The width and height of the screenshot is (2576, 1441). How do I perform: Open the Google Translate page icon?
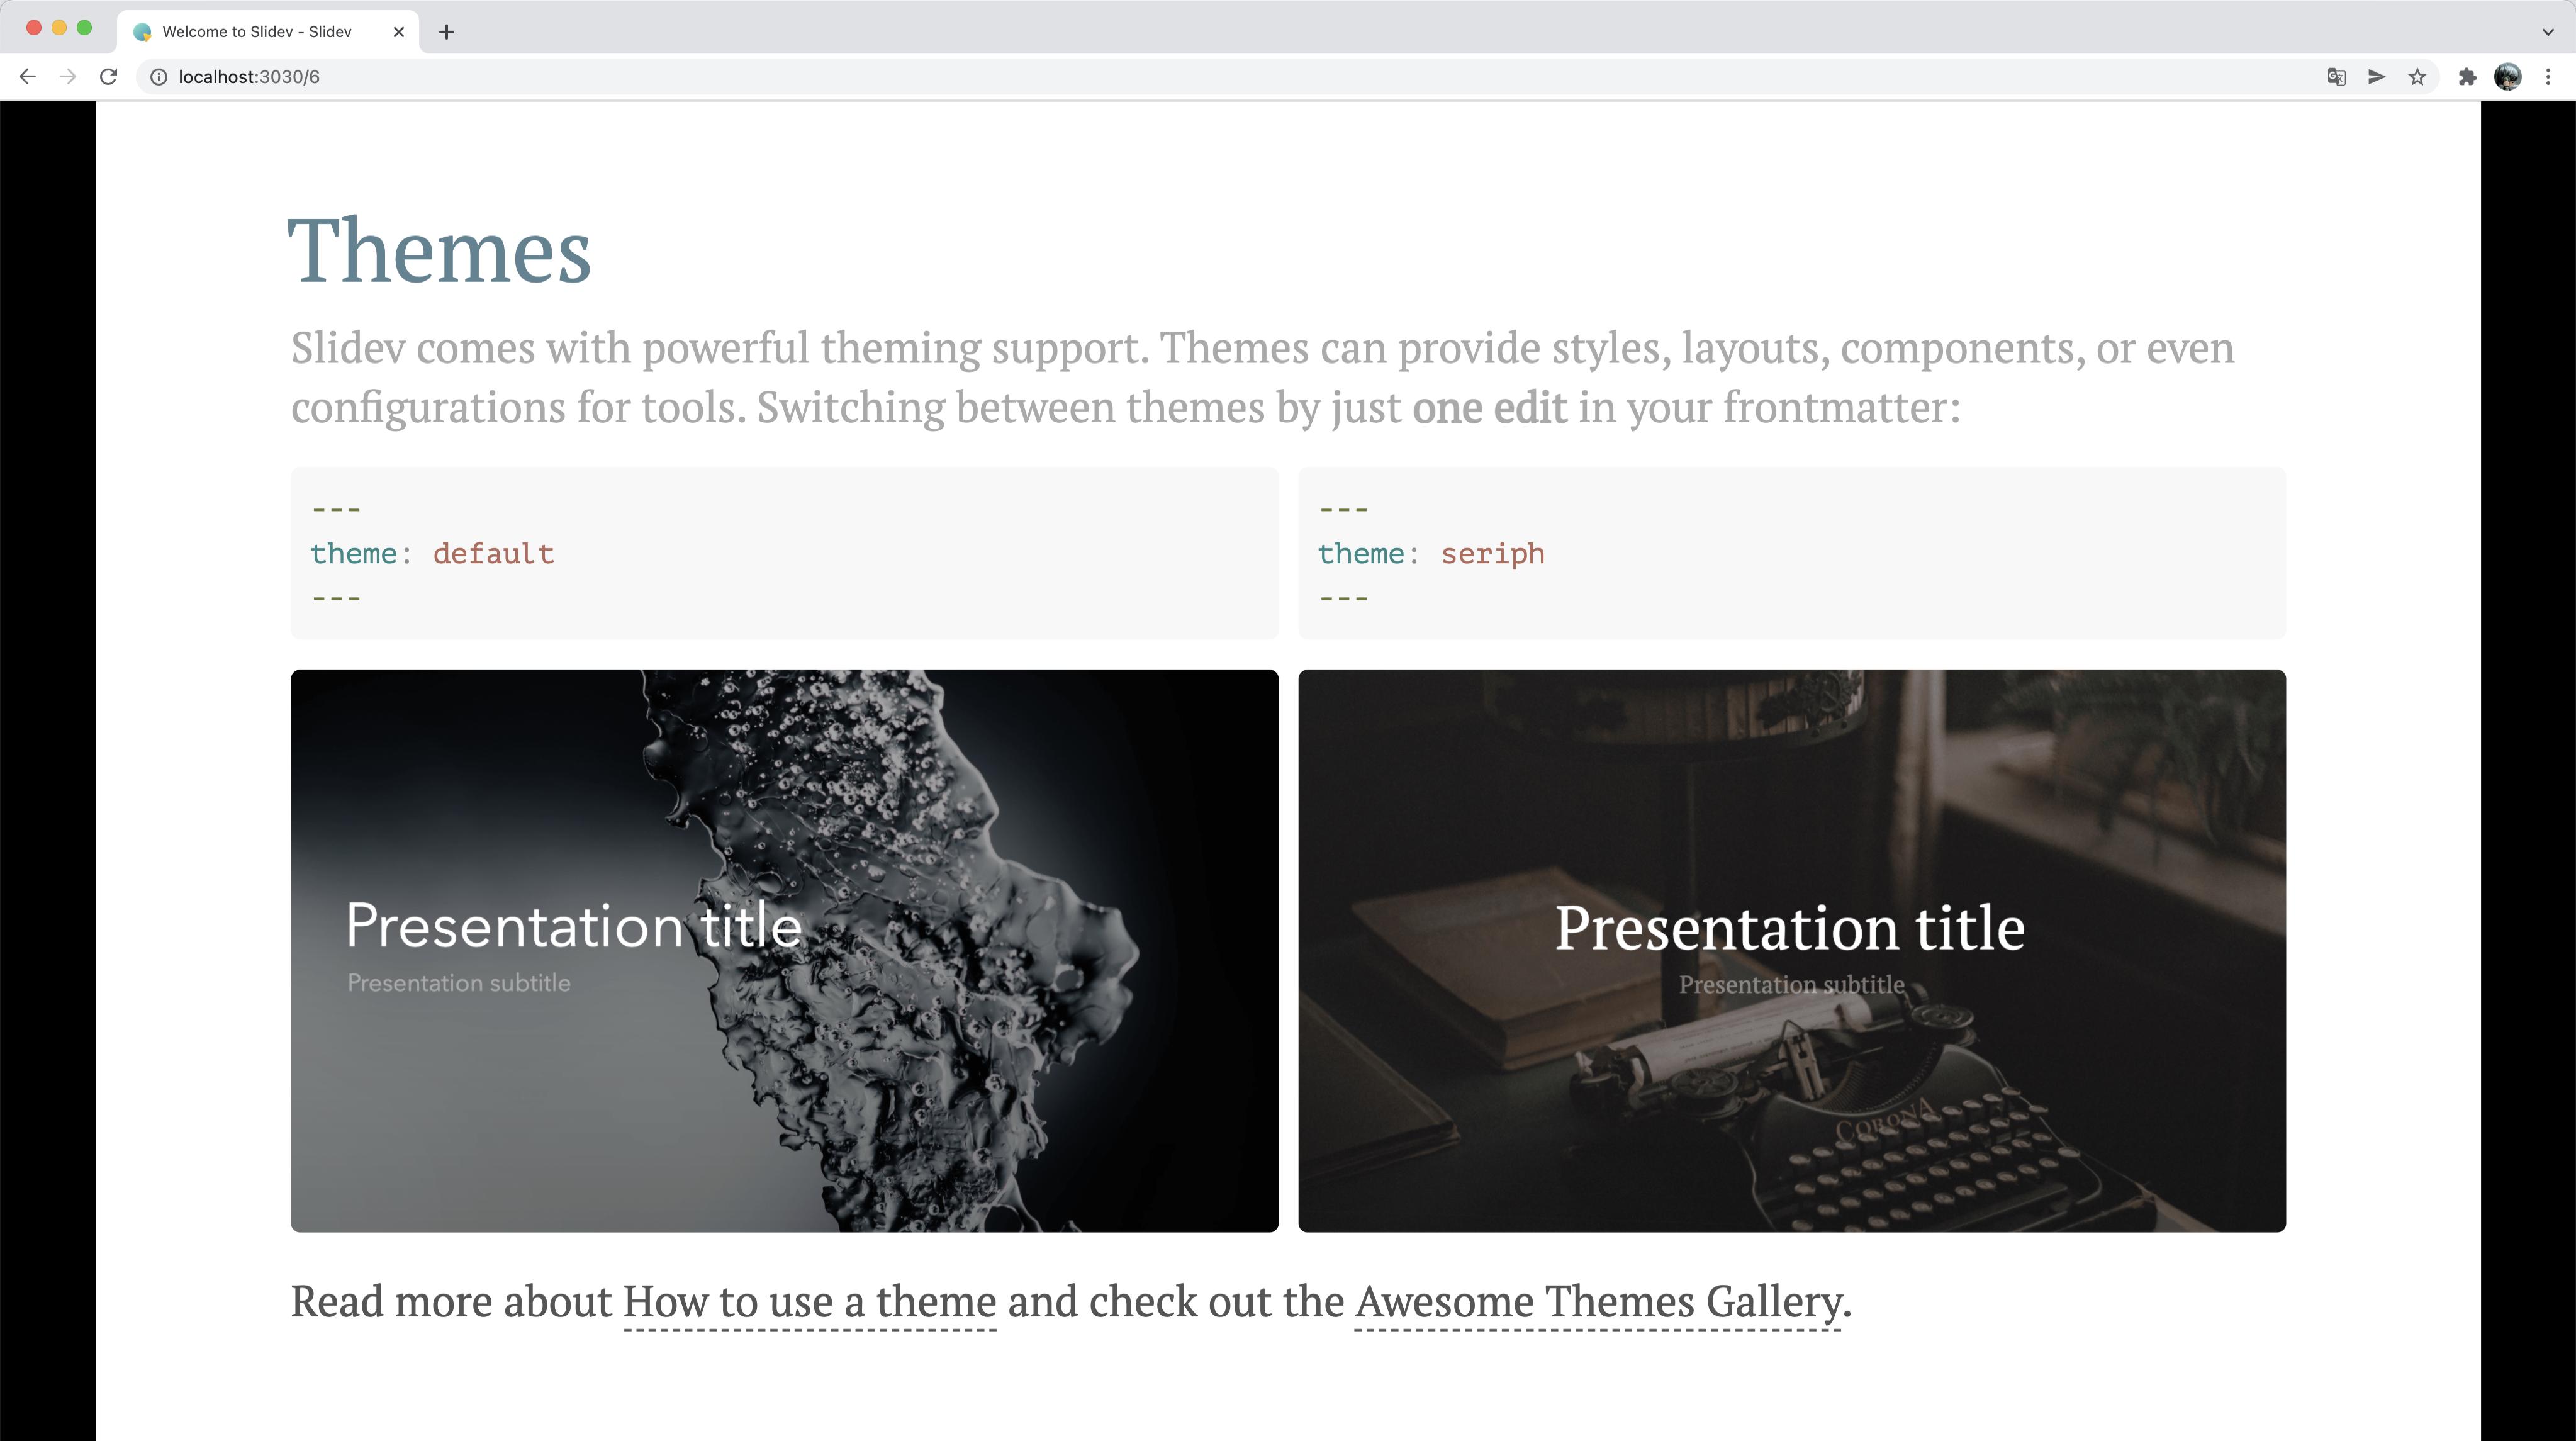click(2336, 77)
